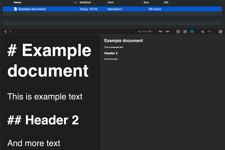Select the Example document row
Viewport: 225px width, 150px height.
[x=49, y=9]
